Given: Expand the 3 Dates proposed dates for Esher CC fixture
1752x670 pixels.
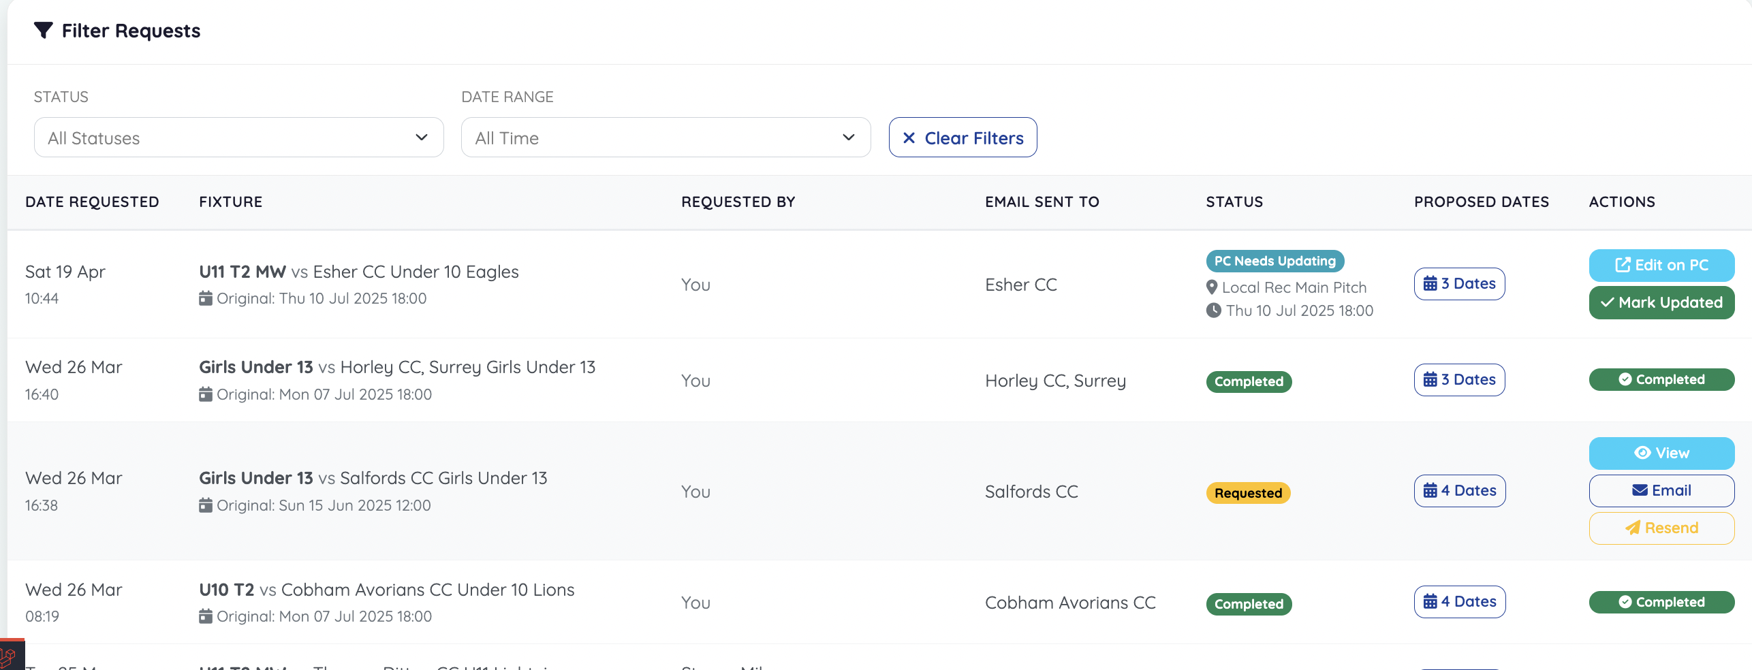Looking at the screenshot, I should 1458,283.
